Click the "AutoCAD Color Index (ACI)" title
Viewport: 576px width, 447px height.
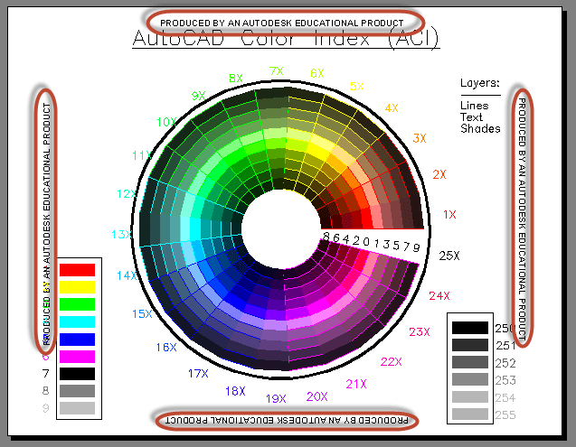pyautogui.click(x=286, y=39)
